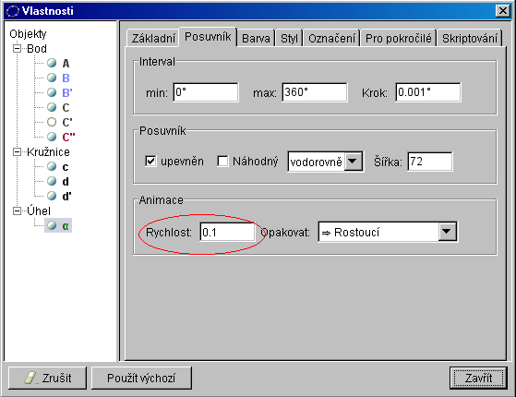This screenshot has height=397, width=516.
Task: Show hidden point C' via its circle
Action: click(52, 122)
